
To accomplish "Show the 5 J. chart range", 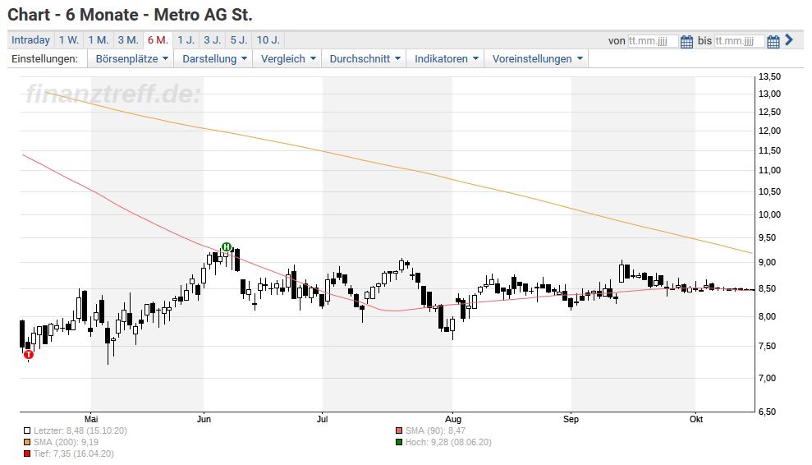I will pos(239,40).
